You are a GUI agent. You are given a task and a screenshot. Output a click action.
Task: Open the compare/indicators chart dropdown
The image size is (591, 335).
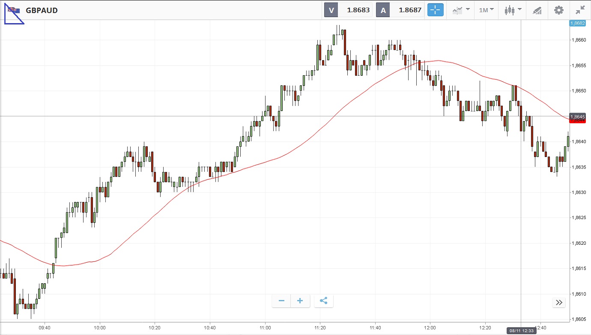point(461,10)
